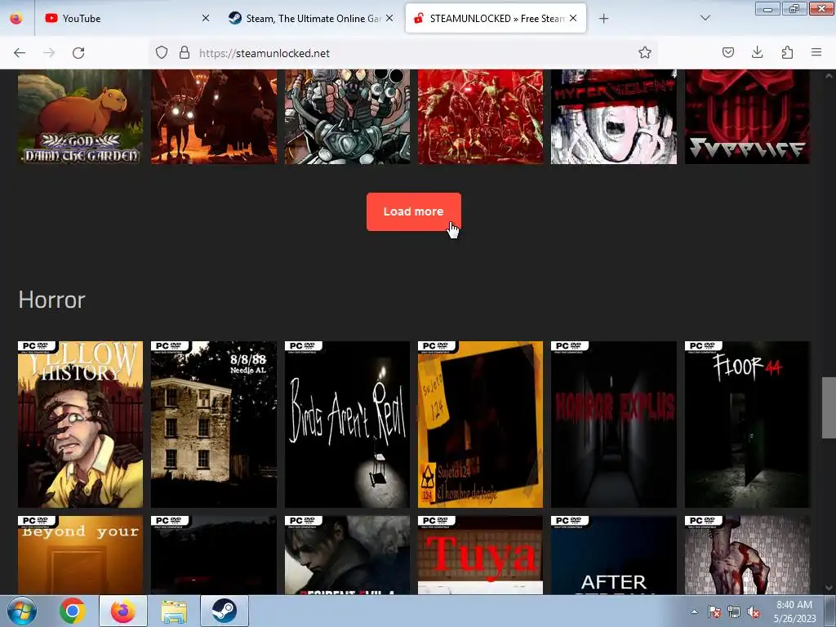The width and height of the screenshot is (836, 627).
Task: Open the Action Center flag icon
Action: point(714,611)
